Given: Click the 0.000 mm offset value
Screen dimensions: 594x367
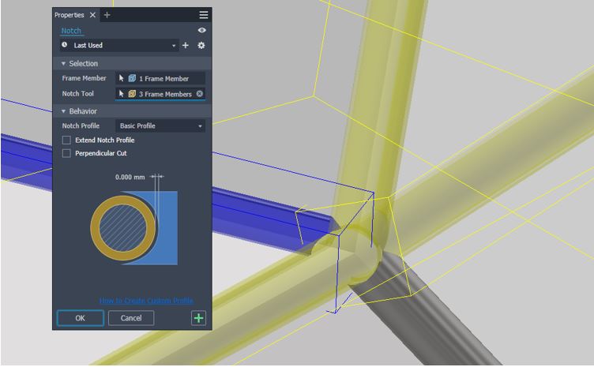Looking at the screenshot, I should click(130, 177).
